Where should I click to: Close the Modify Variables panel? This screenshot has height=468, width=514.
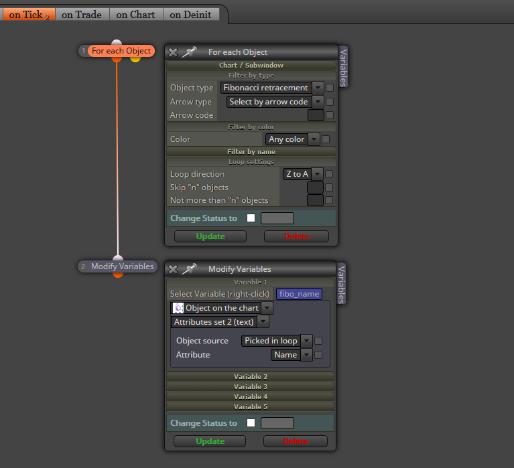click(173, 269)
